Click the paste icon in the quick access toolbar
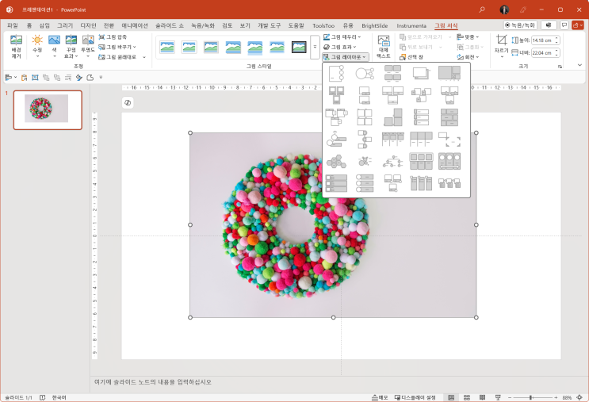The width and height of the screenshot is (589, 402). click(24, 78)
